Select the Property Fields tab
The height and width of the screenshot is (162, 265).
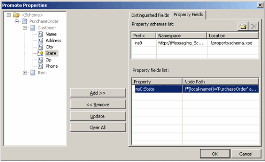tap(188, 15)
